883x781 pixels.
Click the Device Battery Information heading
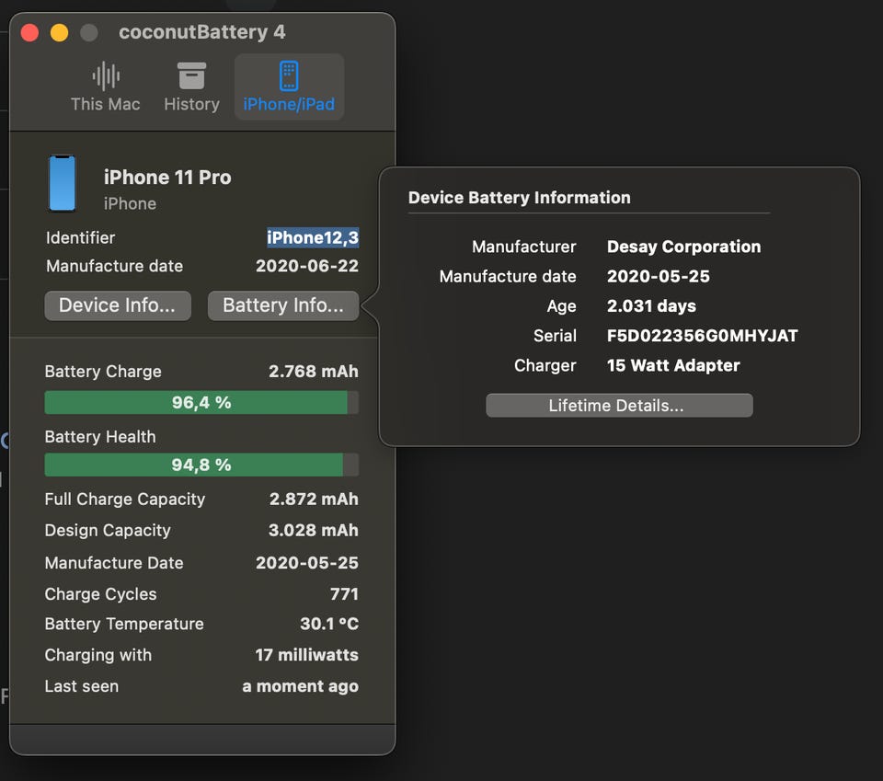pos(519,198)
